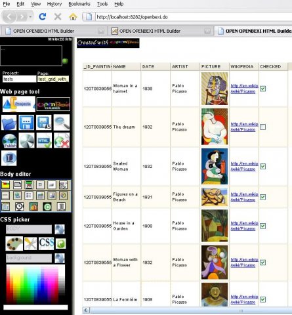Open the View menu

(36, 4)
